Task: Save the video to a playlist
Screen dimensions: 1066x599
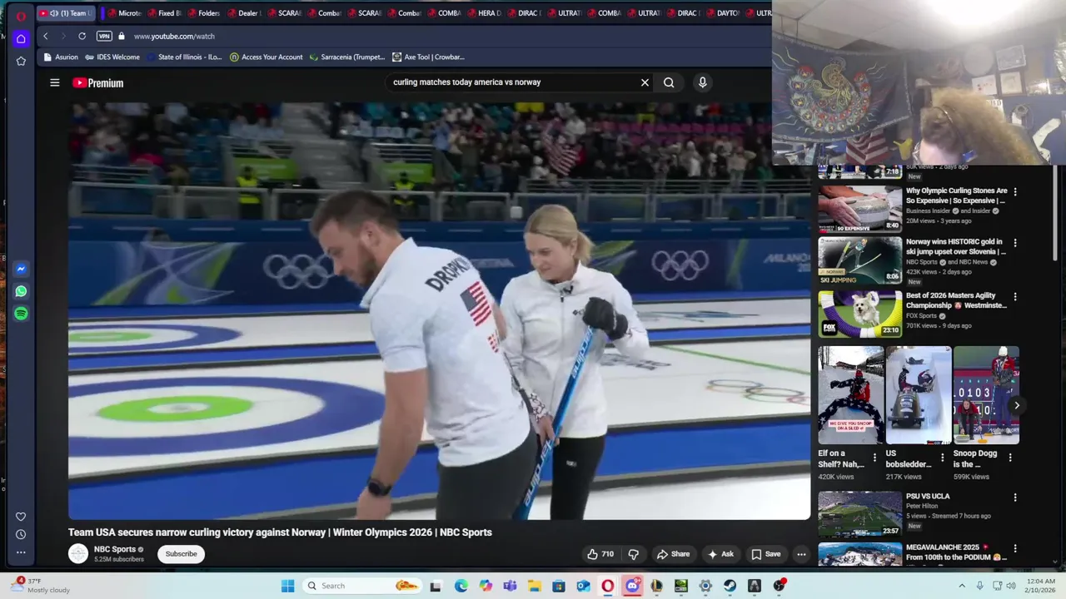Action: 765,554
